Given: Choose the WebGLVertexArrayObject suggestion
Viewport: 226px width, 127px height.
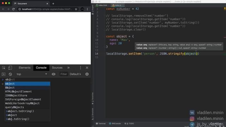Looking at the screenshot, I should 28,103.
